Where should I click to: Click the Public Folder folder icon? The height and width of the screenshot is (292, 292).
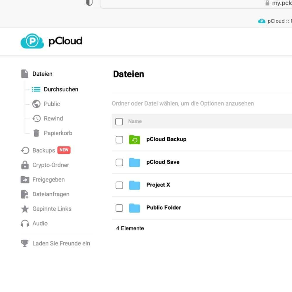[x=134, y=208]
